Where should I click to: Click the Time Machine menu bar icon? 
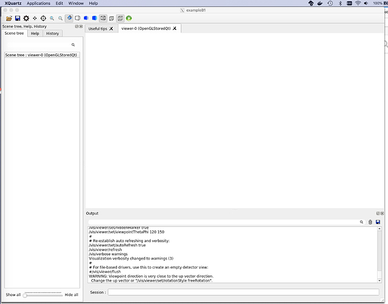(x=330, y=3)
